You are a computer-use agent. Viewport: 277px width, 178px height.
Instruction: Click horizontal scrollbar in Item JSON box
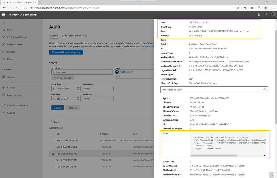pyautogui.click(x=215, y=155)
